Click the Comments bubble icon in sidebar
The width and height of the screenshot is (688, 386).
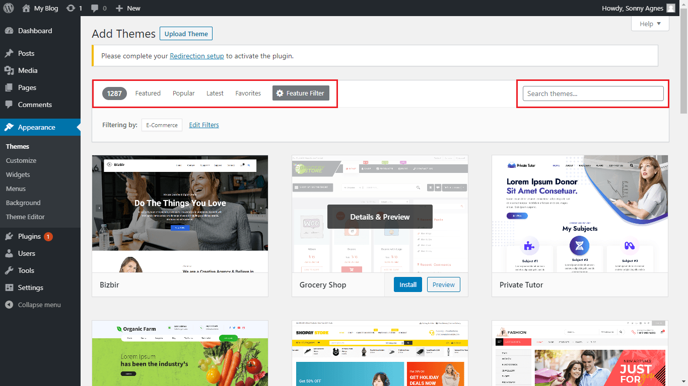[x=9, y=105]
